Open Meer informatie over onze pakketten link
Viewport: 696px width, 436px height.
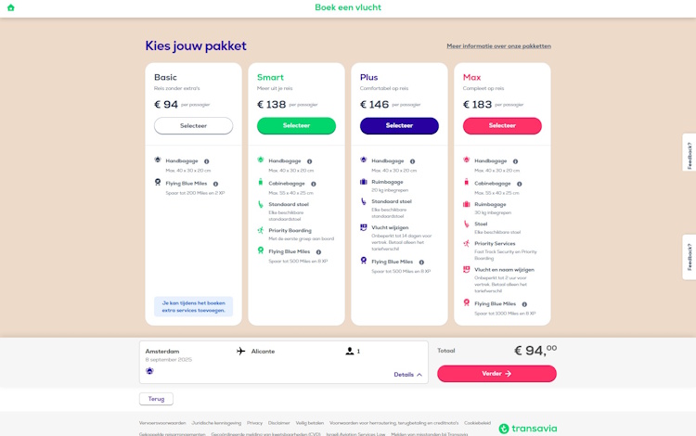(499, 46)
